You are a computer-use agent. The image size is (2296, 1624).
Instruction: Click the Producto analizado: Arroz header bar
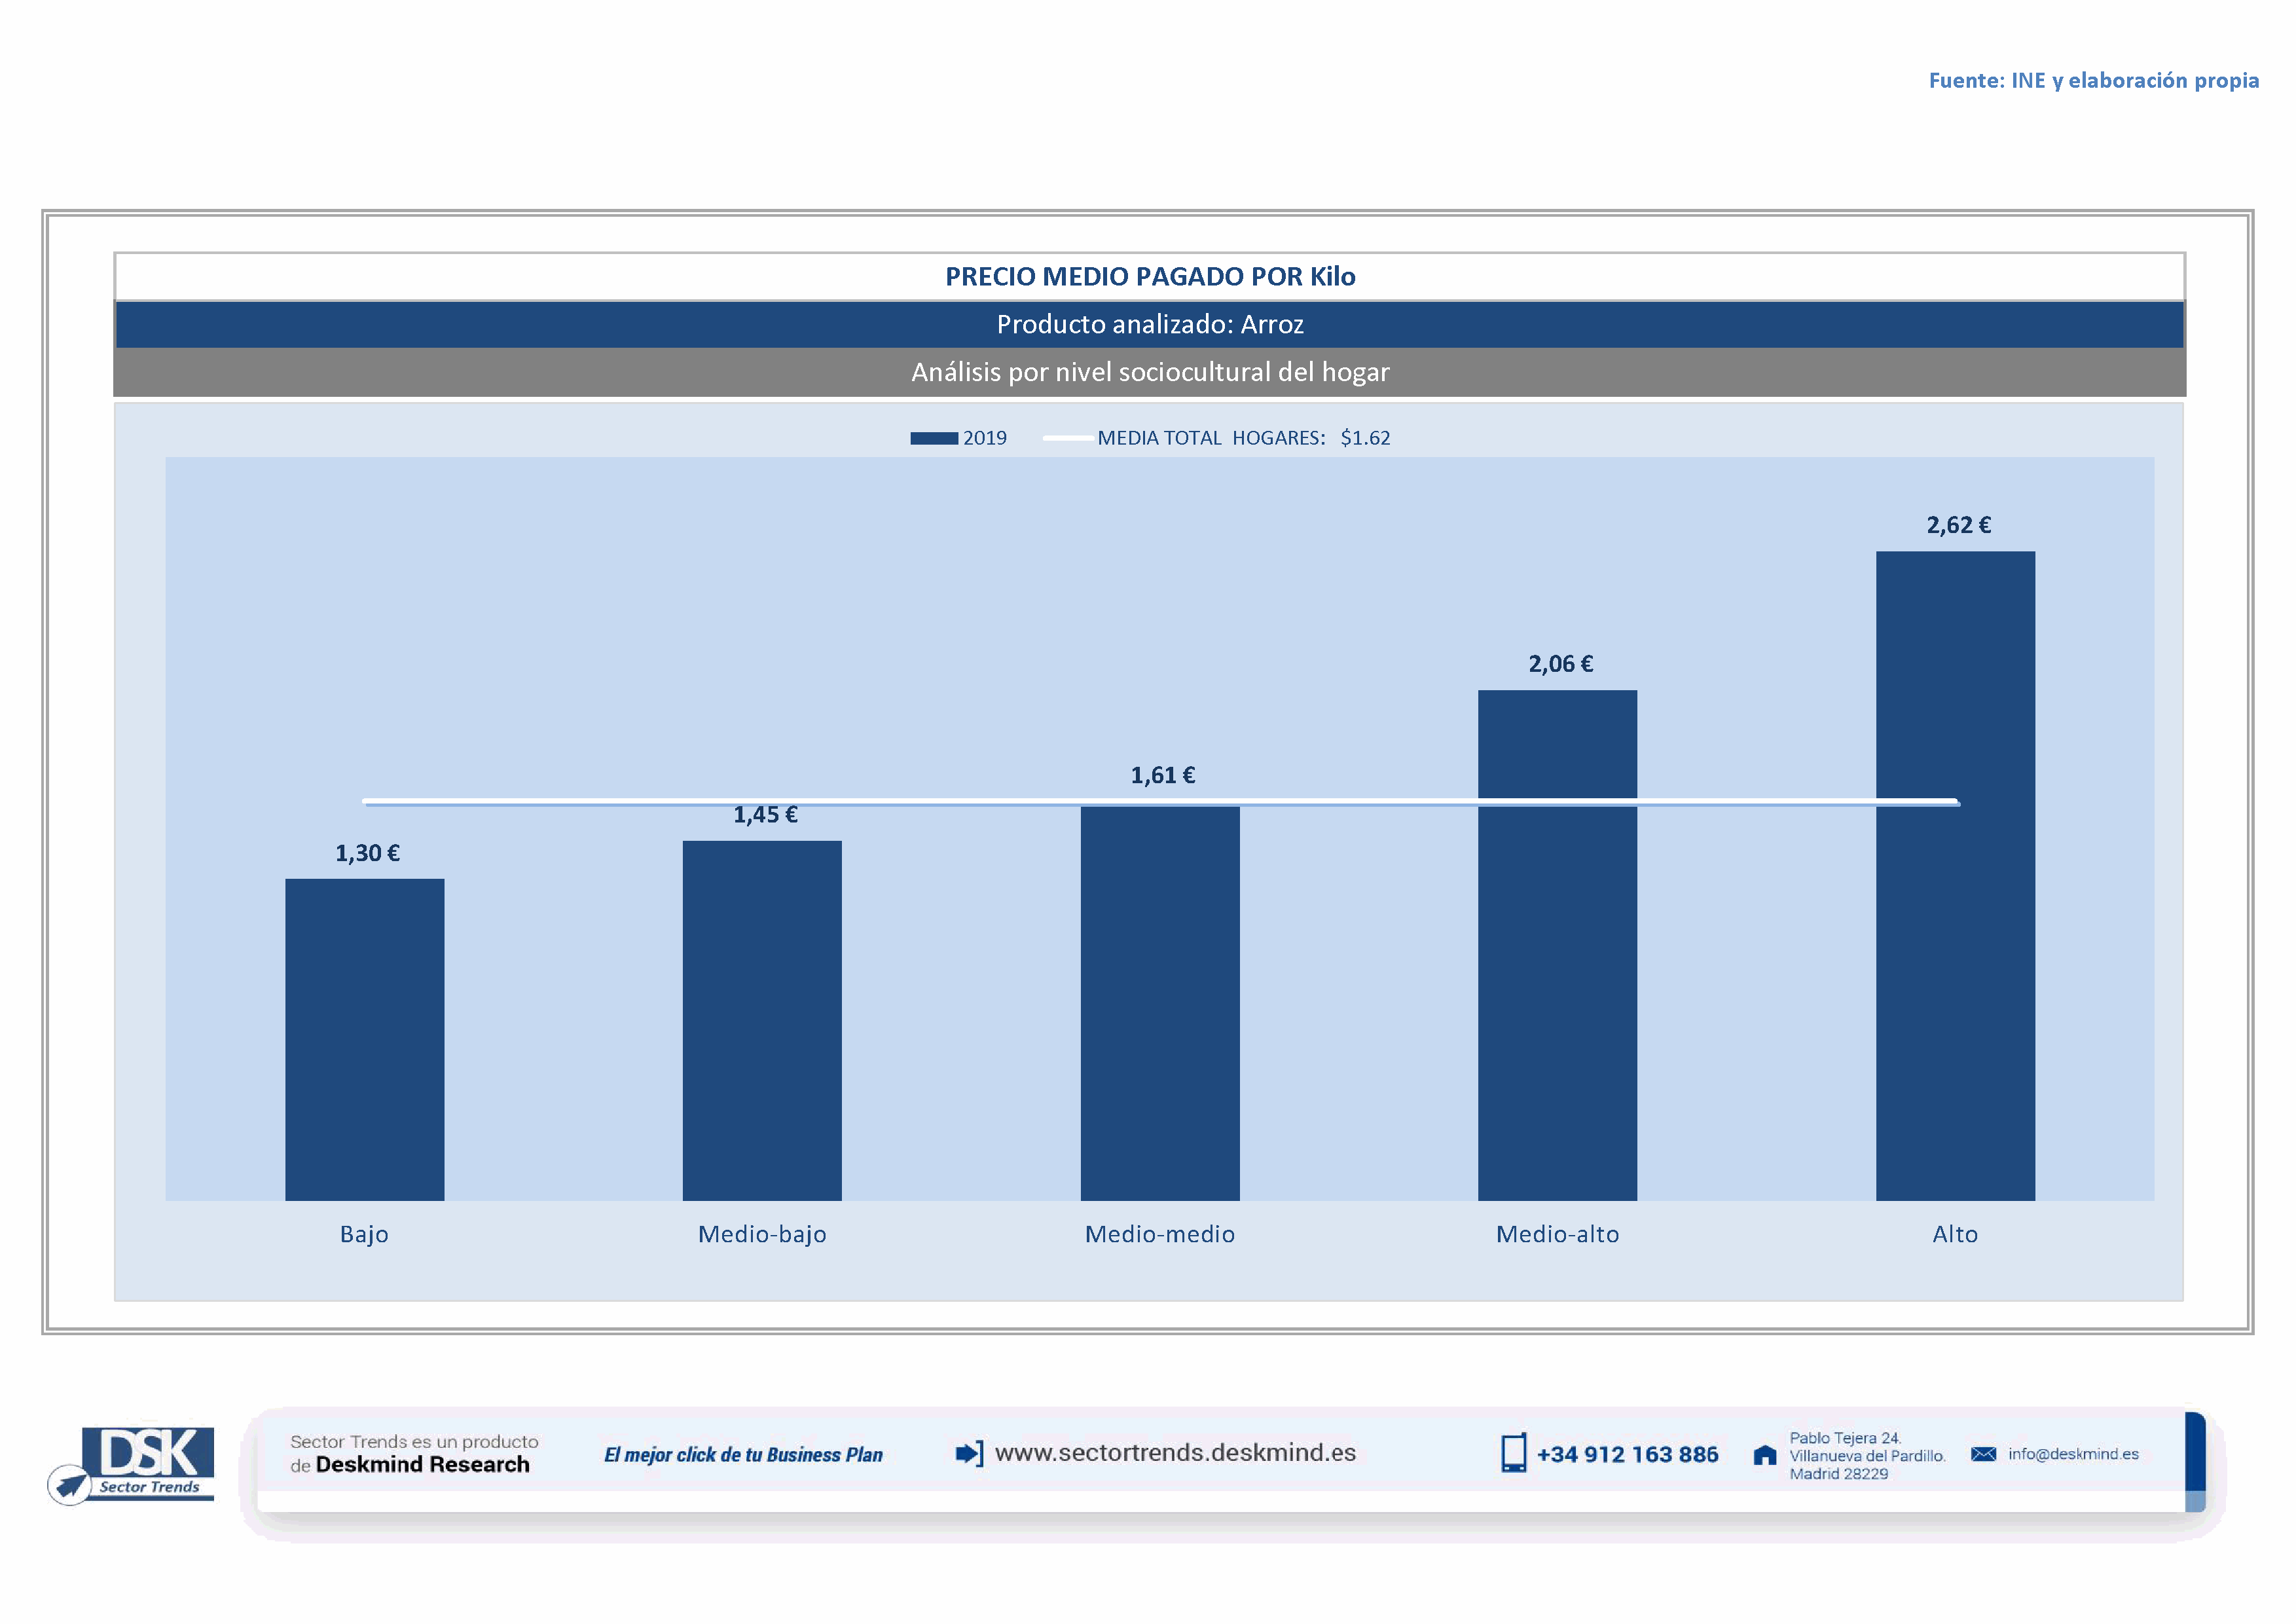click(x=1150, y=324)
